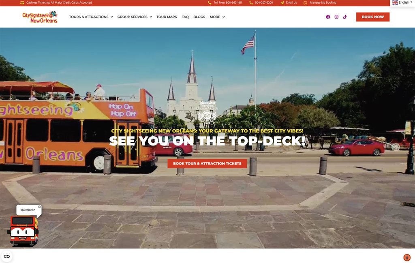This screenshot has width=415, height=263.
Task: Open the Instagram social icon
Action: click(x=336, y=17)
